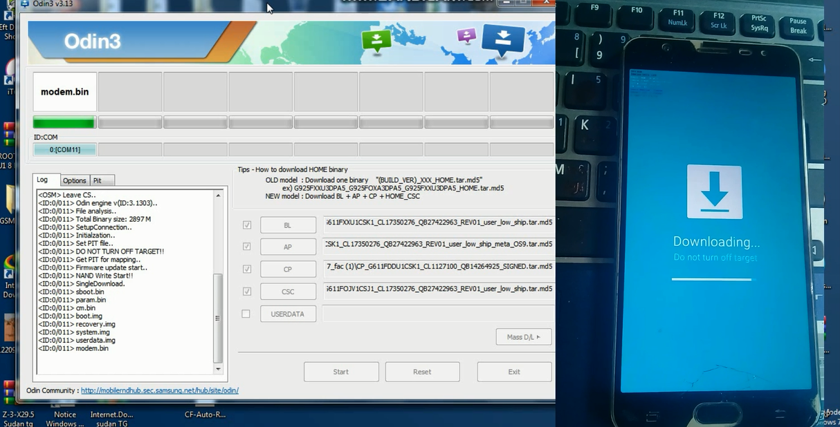840x427 pixels.
Task: Click the empty USERDATA file path field
Action: tap(439, 313)
